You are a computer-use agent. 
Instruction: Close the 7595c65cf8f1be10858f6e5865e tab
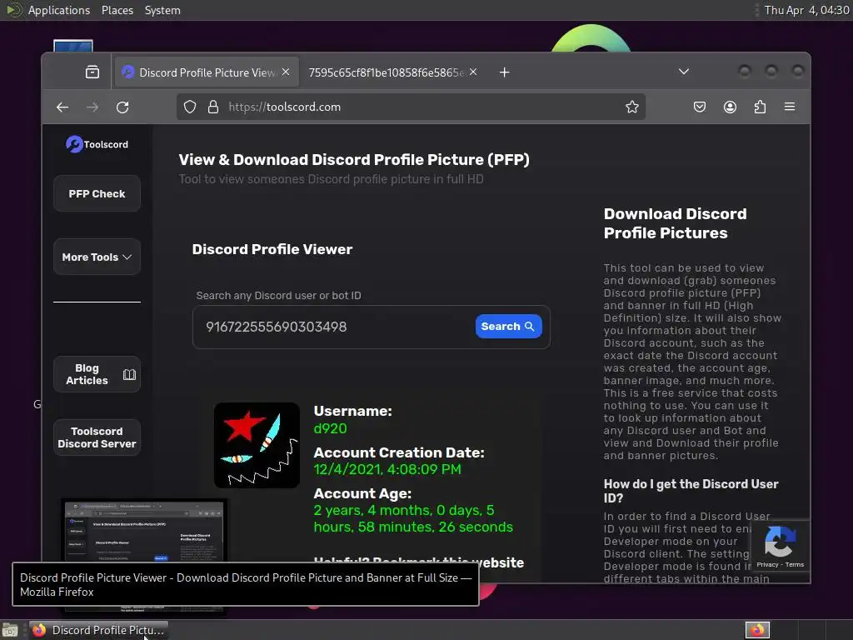click(x=473, y=72)
